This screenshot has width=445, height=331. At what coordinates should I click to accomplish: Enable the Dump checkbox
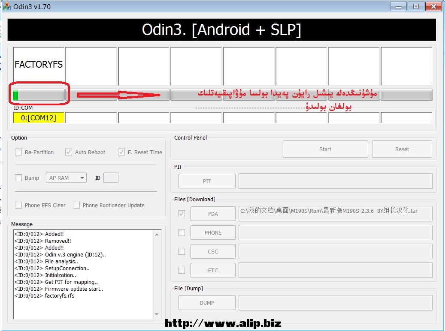[18, 178]
